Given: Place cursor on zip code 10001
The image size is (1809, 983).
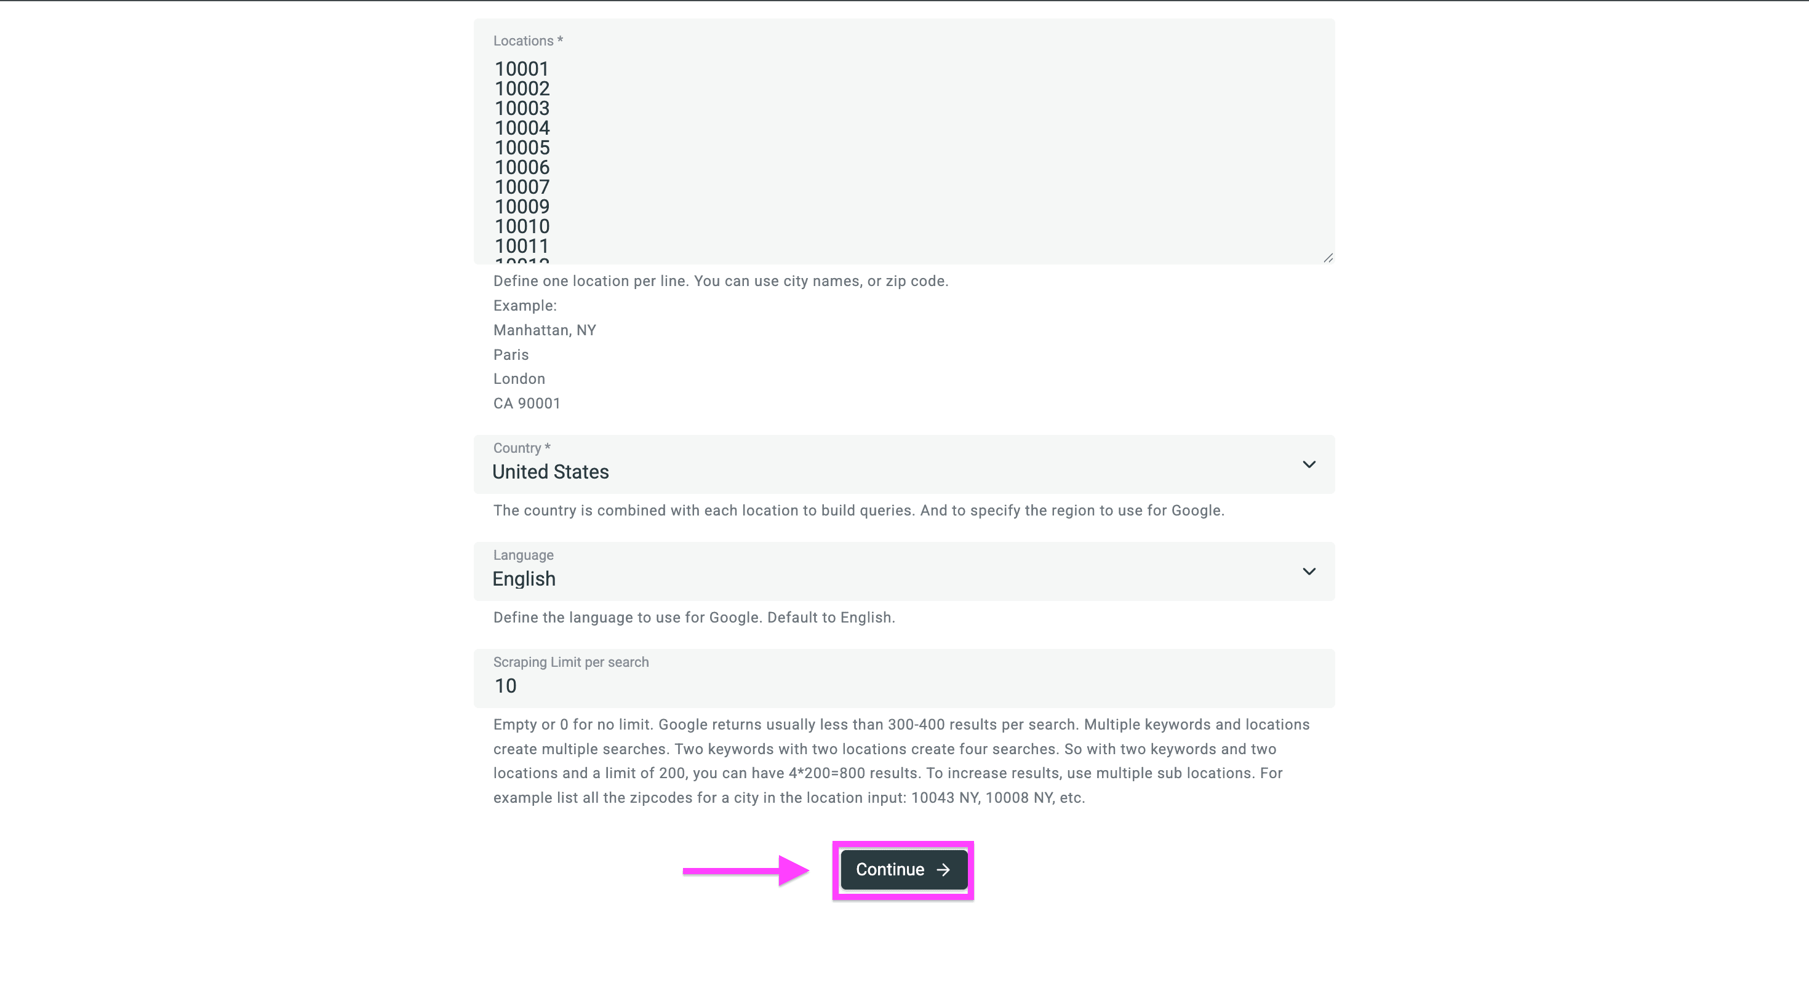Looking at the screenshot, I should (521, 69).
